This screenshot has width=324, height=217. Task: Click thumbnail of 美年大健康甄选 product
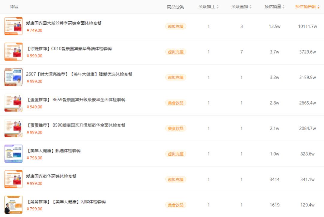(13, 154)
